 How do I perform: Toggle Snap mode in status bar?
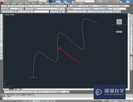click(25, 101)
